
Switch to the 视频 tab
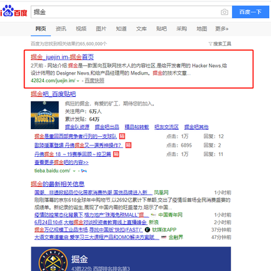[x=81, y=29]
